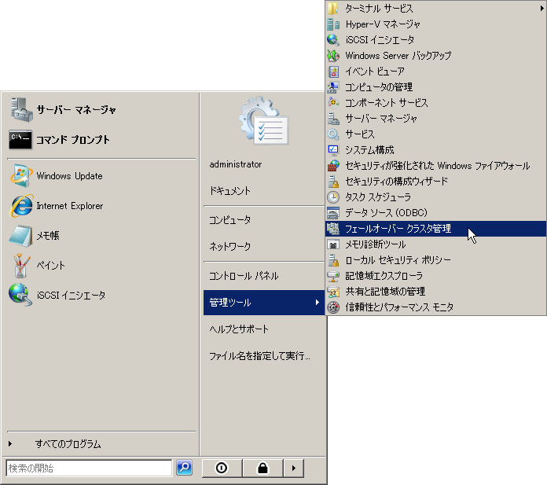This screenshot has height=485, width=547.
Task: Open Windows Update icon
Action: (20, 176)
